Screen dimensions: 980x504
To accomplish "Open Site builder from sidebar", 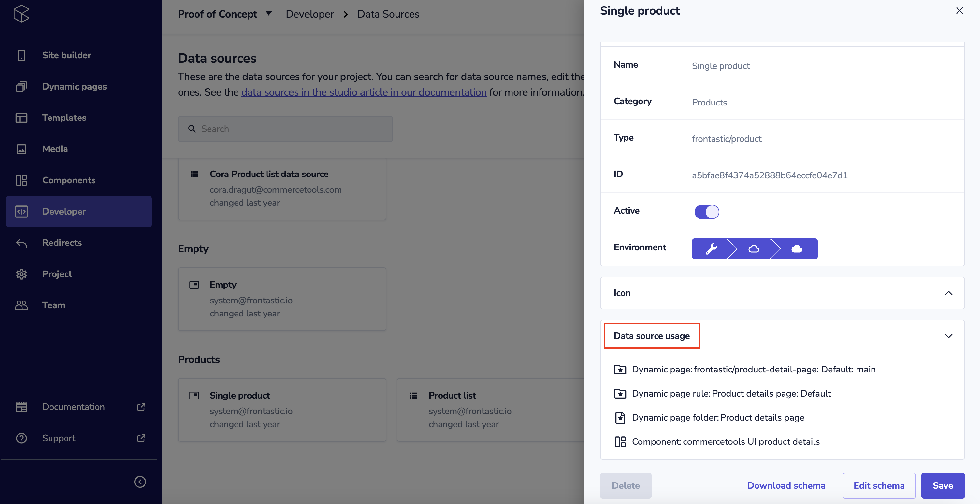I will coord(66,55).
